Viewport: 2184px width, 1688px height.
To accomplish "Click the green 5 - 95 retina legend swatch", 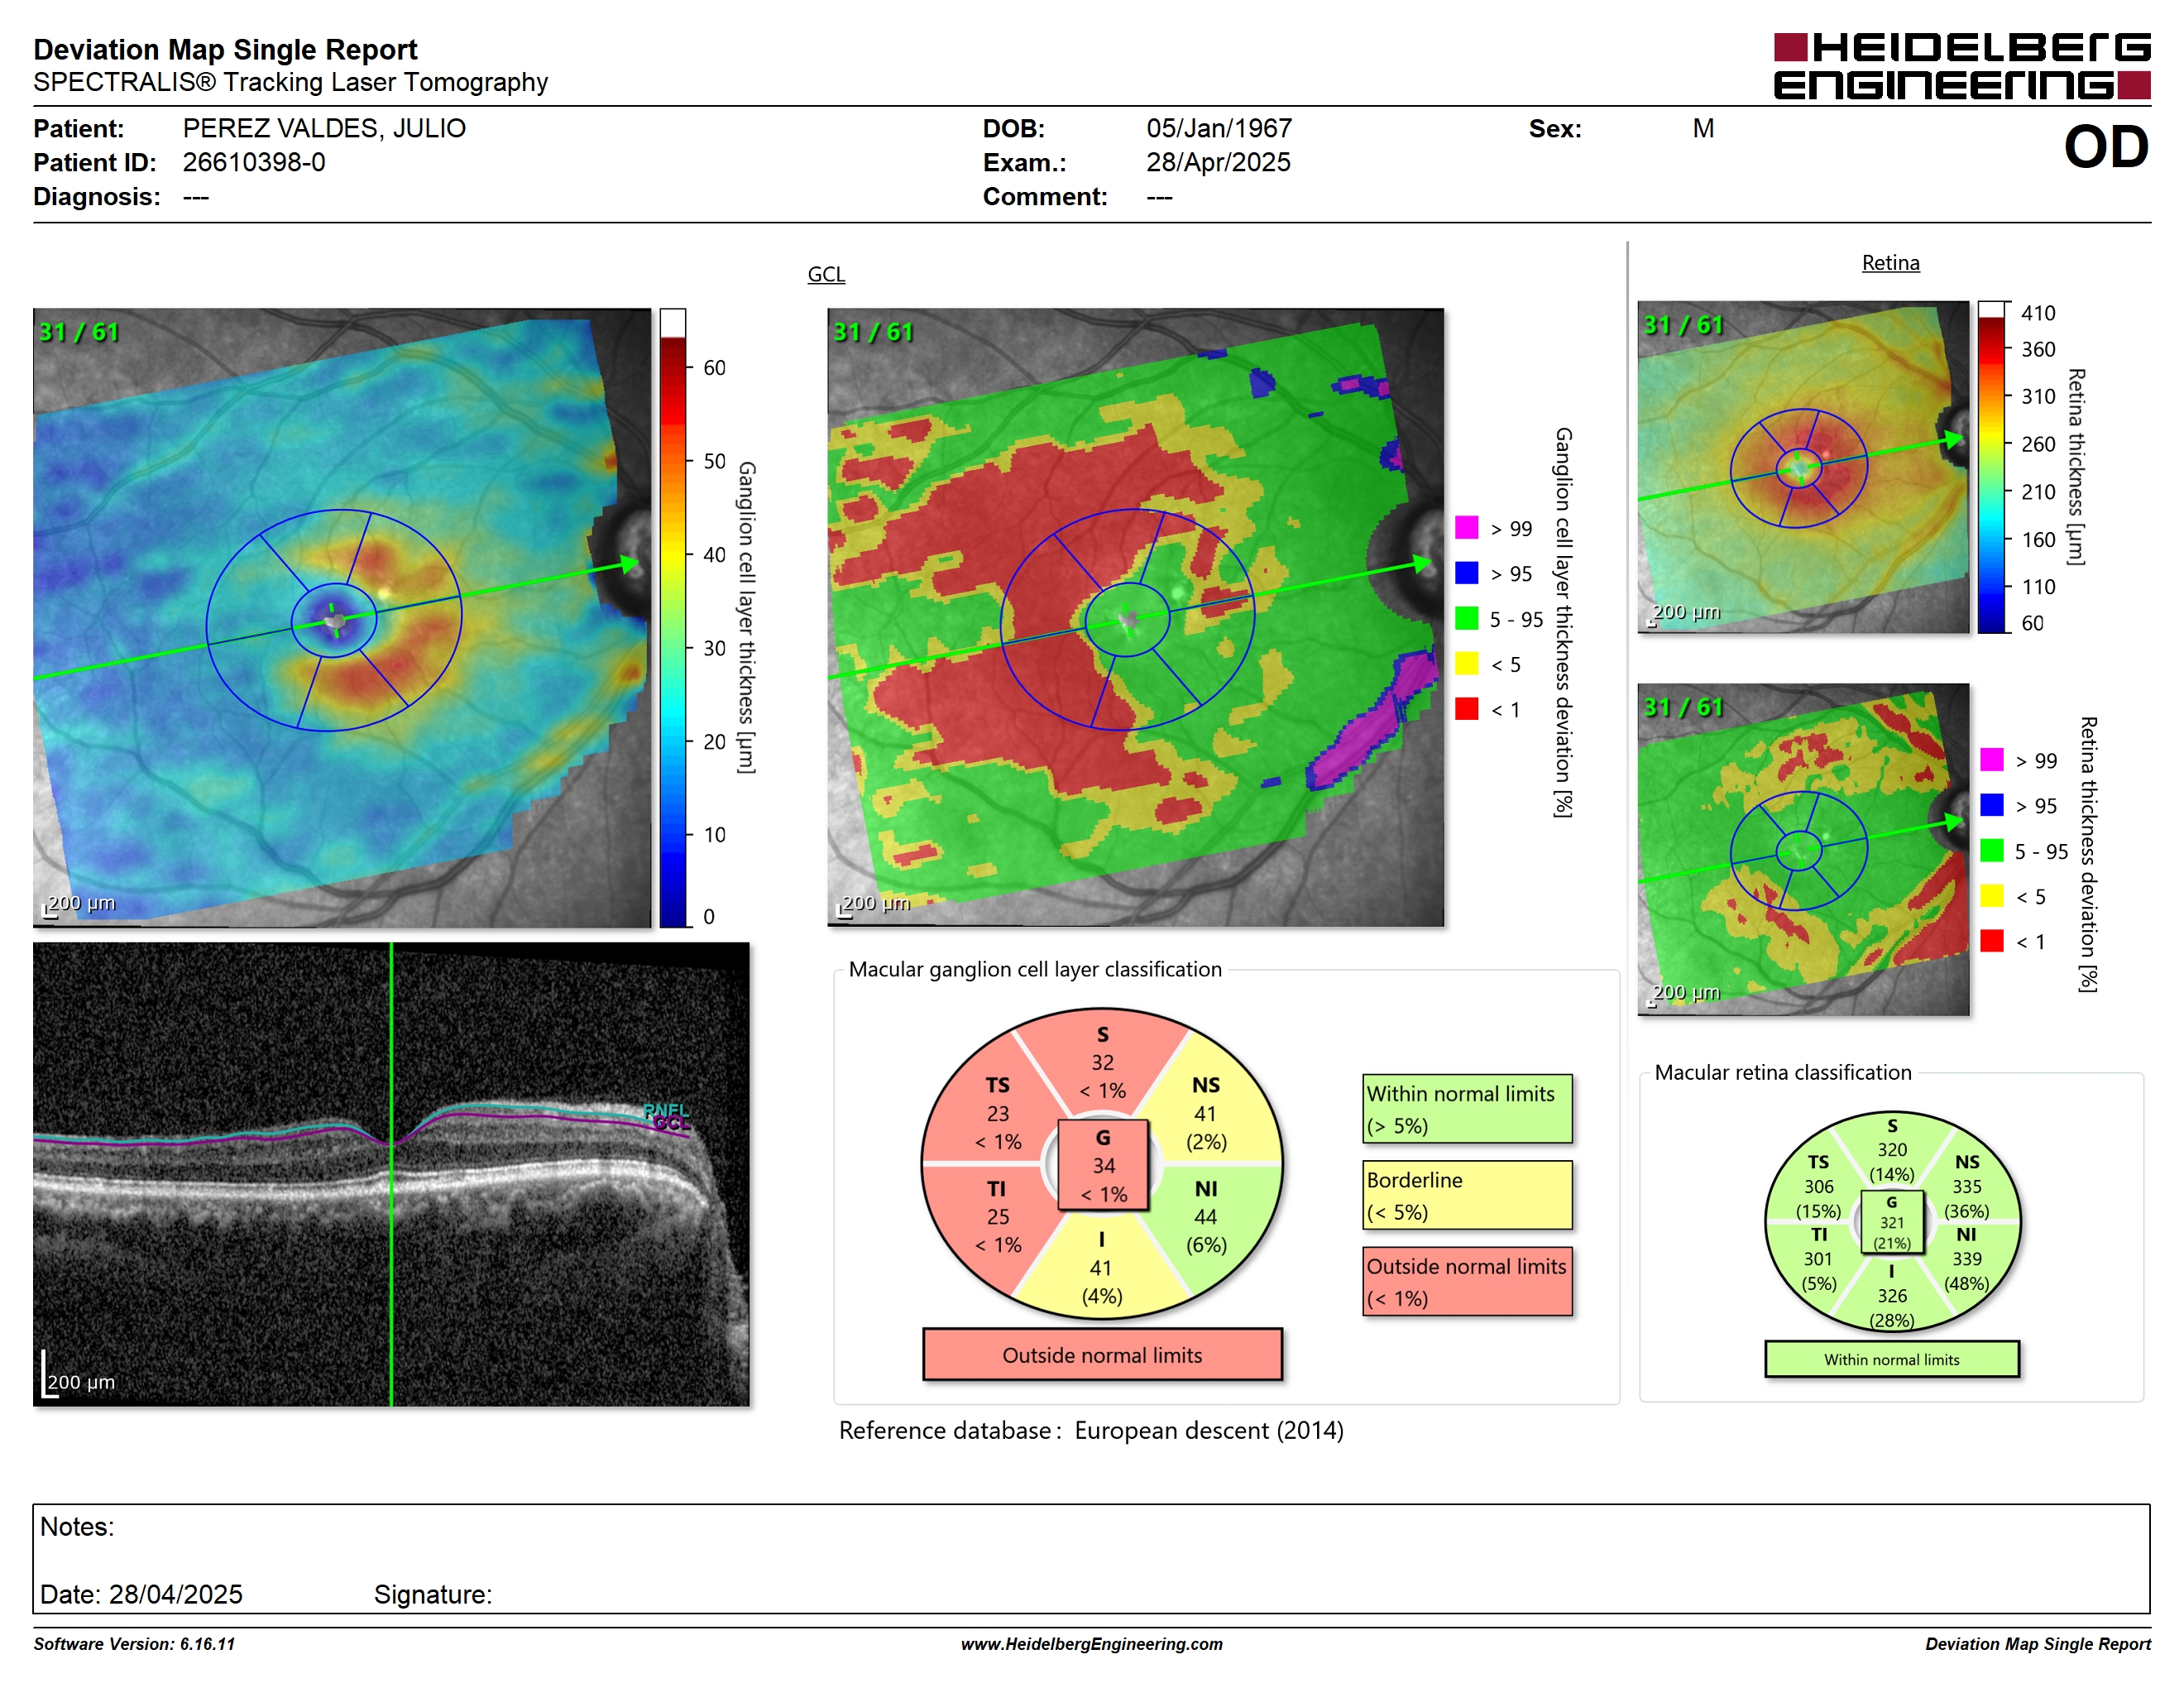I will pyautogui.click(x=1991, y=850).
